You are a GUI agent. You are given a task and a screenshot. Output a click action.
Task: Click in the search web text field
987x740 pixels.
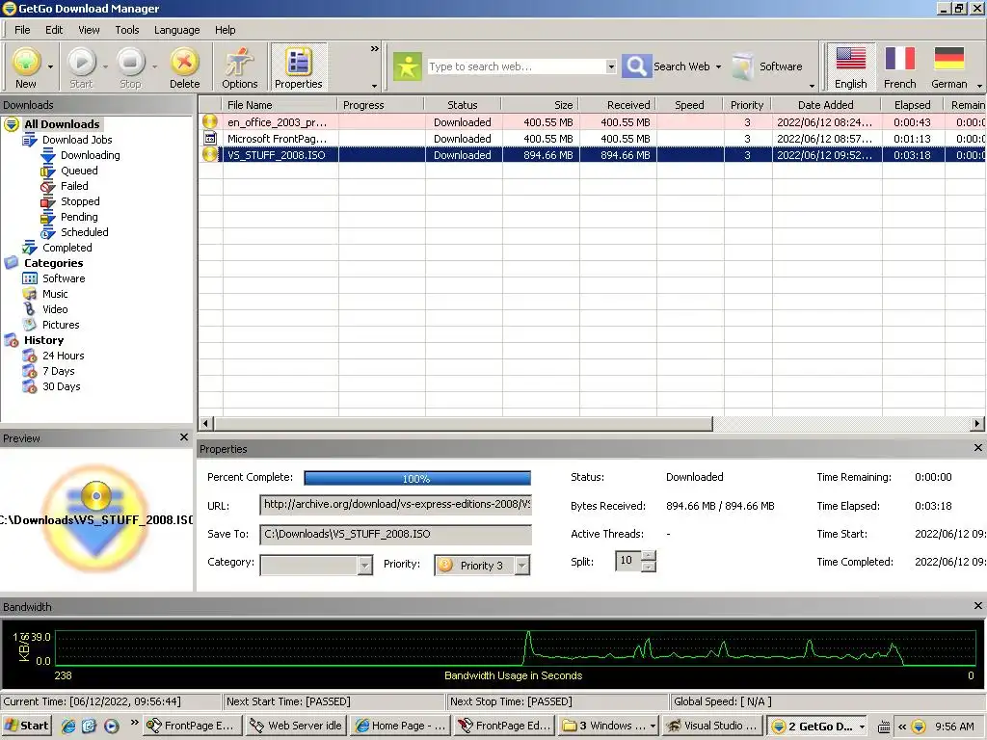517,66
